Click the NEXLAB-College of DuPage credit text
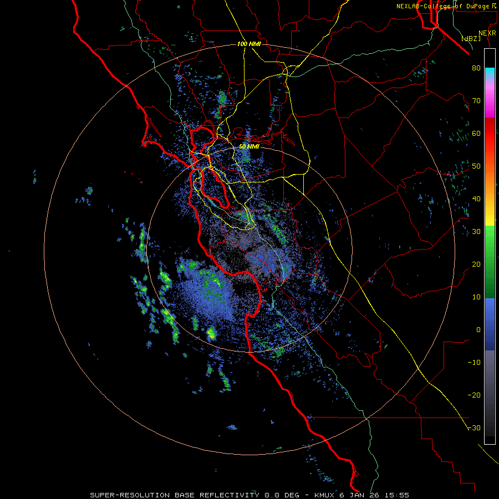The height and width of the screenshot is (499, 499). tap(446, 6)
